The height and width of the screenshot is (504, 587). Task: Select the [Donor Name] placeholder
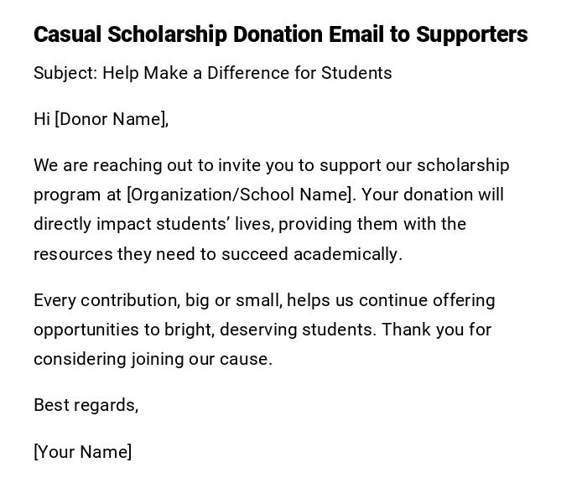click(112, 119)
